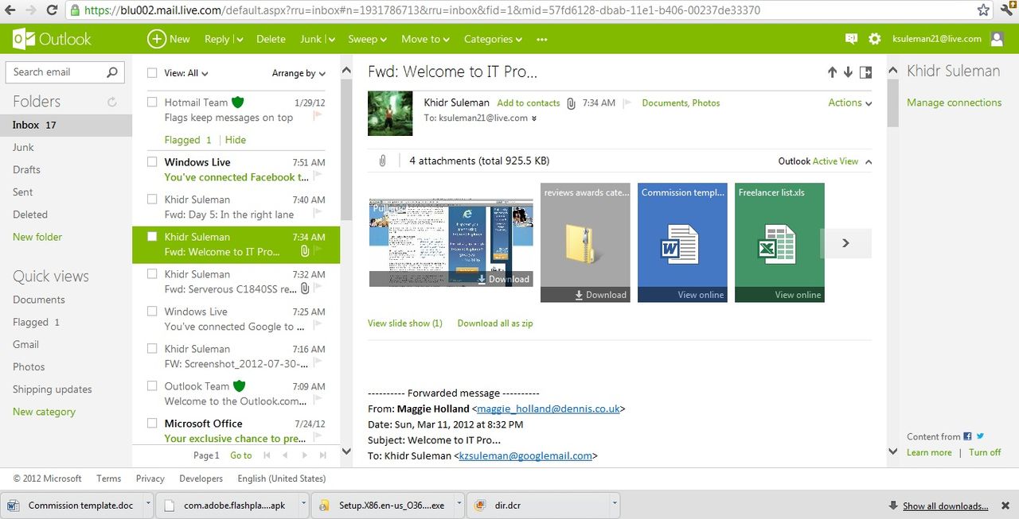Open the Categories menu
The image size is (1019, 519).
[x=493, y=39]
